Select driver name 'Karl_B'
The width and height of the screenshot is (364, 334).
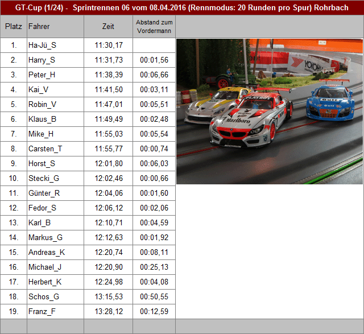point(39,222)
